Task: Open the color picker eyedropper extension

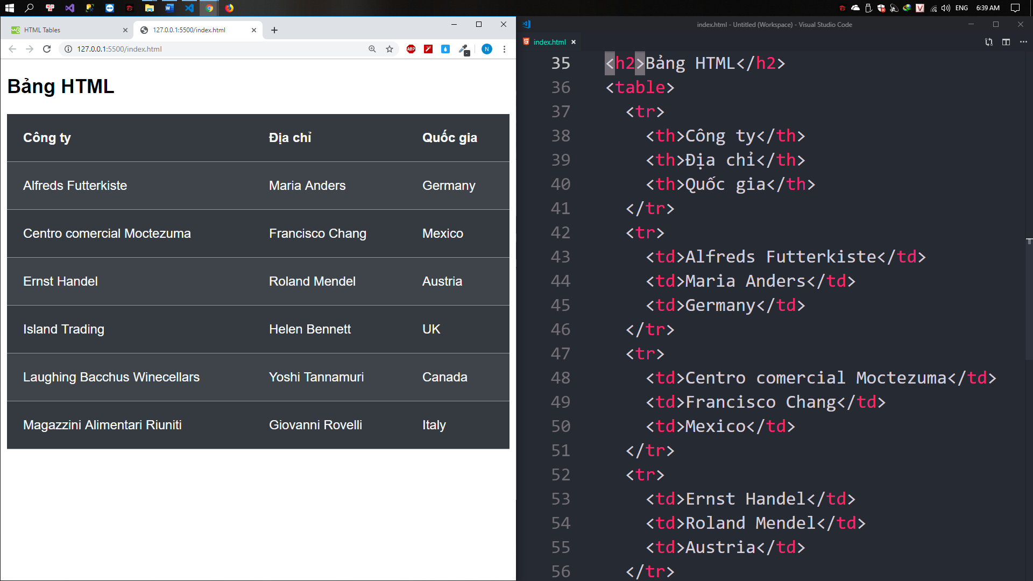Action: tap(463, 49)
